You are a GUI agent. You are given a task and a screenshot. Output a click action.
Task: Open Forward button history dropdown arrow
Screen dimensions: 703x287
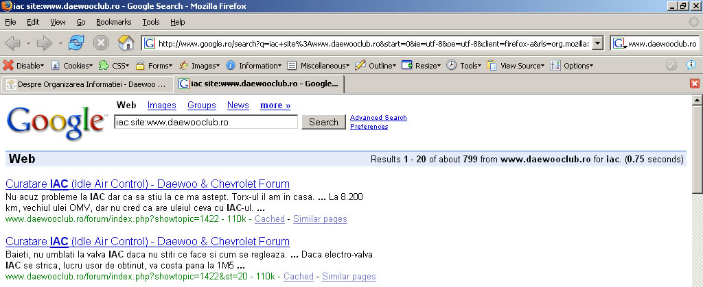(x=60, y=44)
